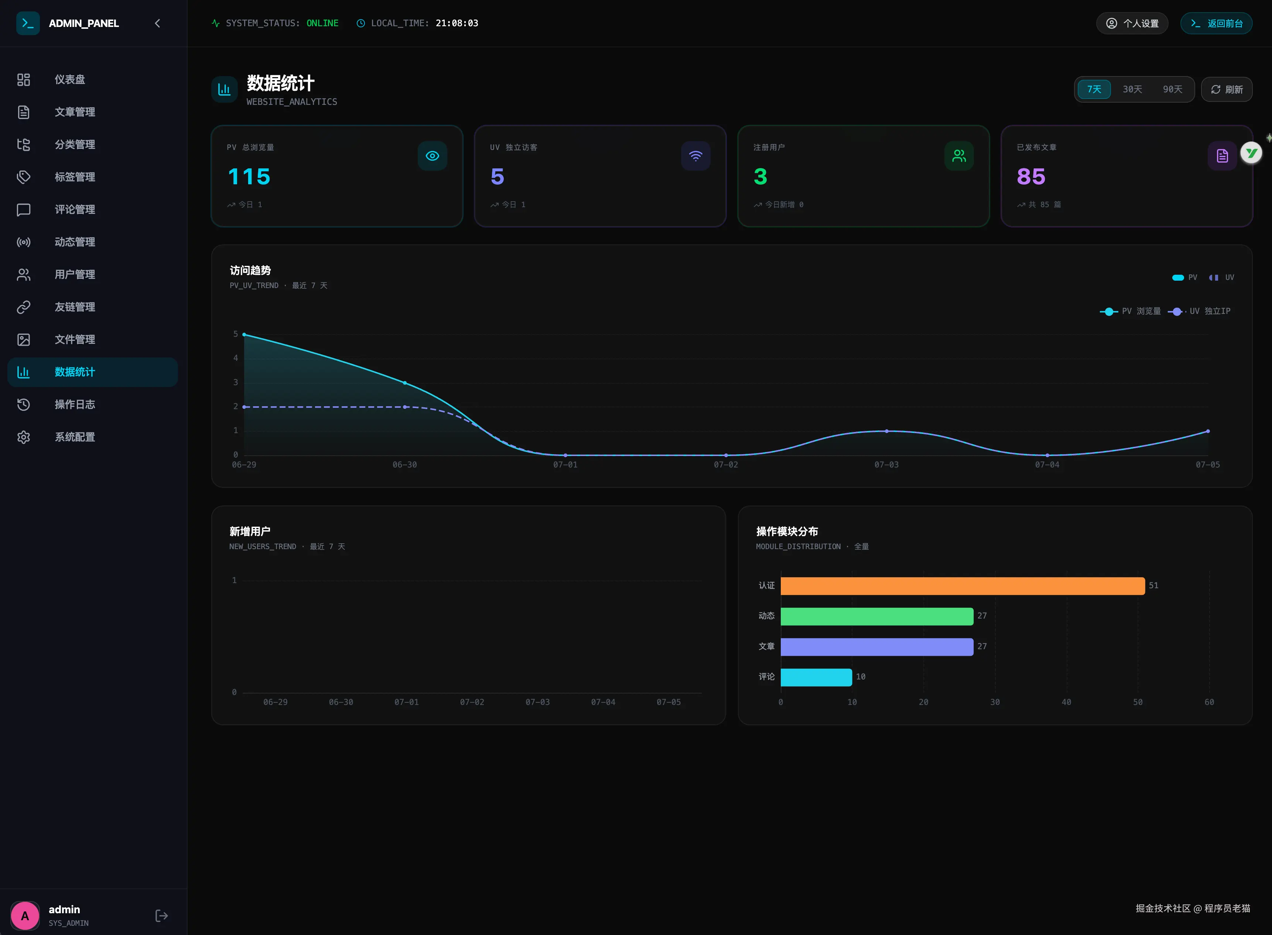Collapse the sidebar with the chevron arrow

(x=157, y=23)
